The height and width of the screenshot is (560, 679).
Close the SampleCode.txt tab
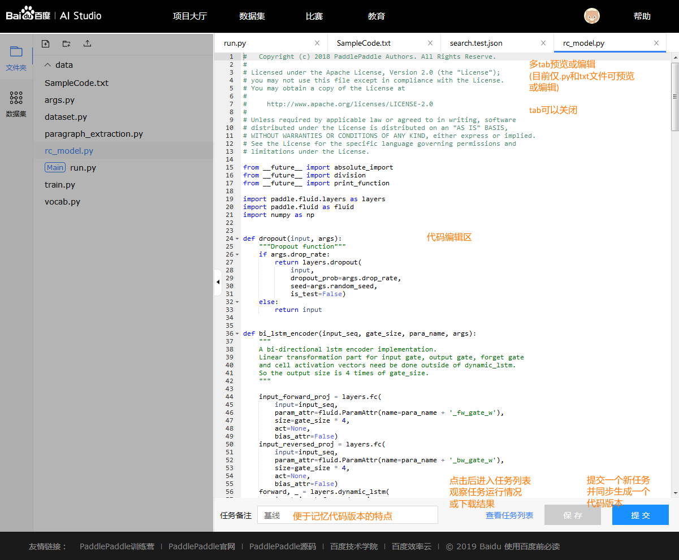tap(430, 43)
